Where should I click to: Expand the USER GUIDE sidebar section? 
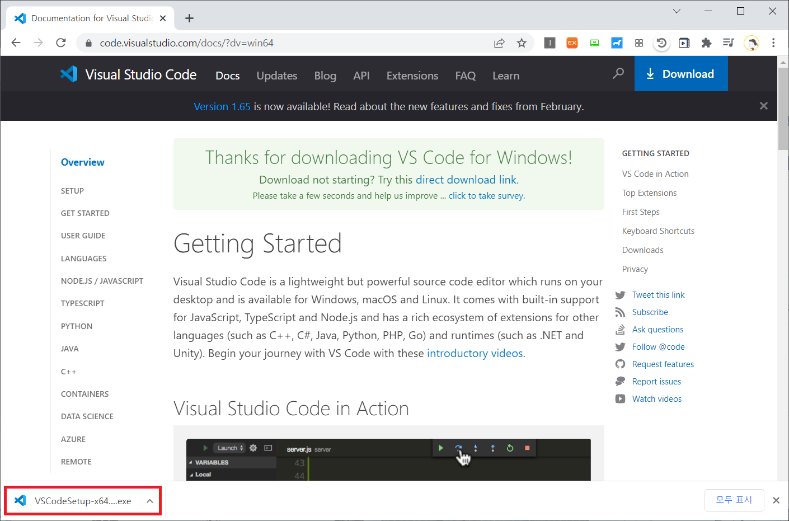[x=83, y=236]
